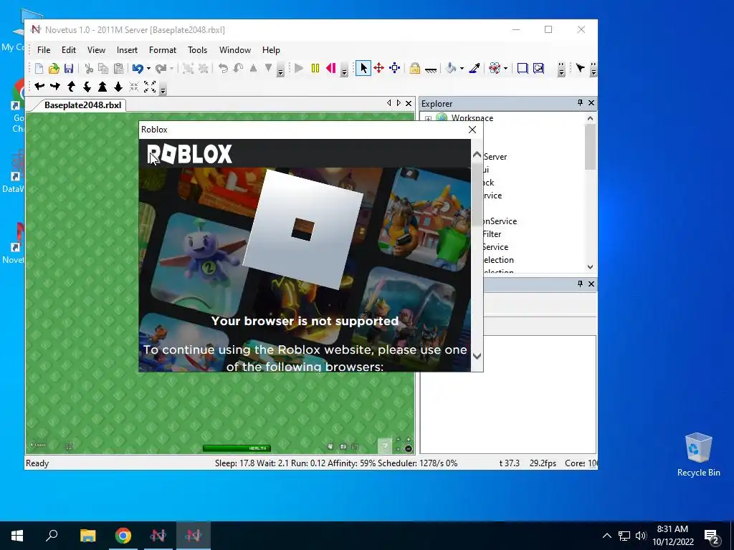
Task: Expand the run toolbar overflow options
Action: point(344,69)
